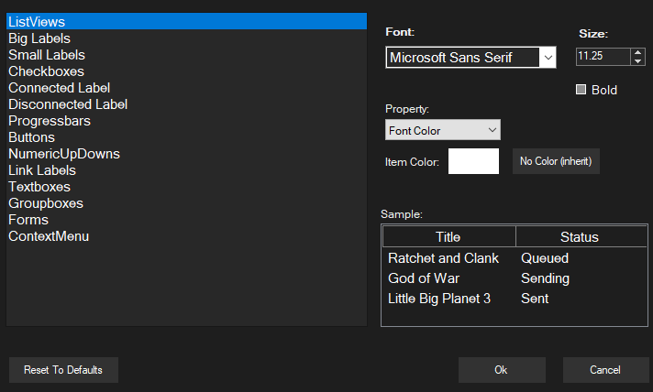Image resolution: width=653 pixels, height=392 pixels.
Task: Confirm with the Ok button
Action: click(x=501, y=370)
